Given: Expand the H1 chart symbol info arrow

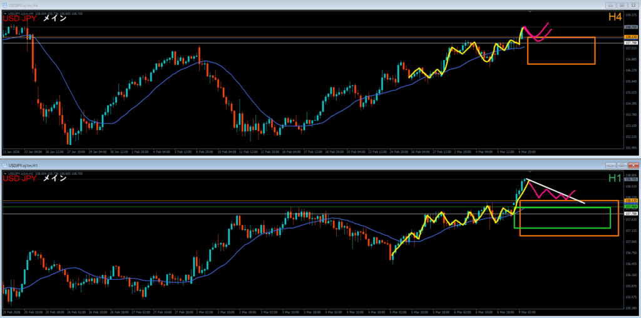Looking at the screenshot, I should tap(4, 173).
